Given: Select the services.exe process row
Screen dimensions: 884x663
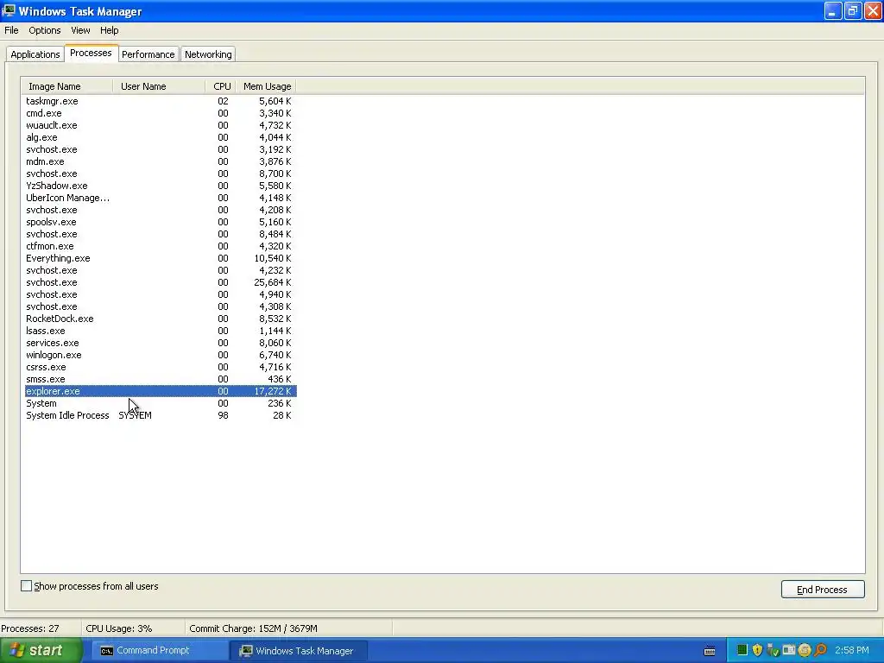Looking at the screenshot, I should pos(159,343).
